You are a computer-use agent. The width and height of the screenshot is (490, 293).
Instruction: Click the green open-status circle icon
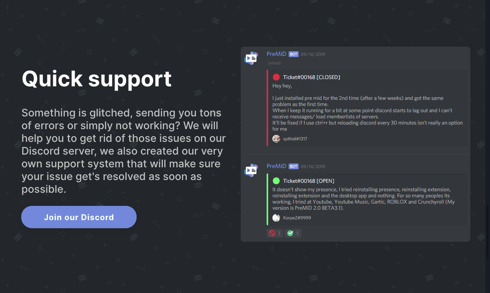pos(276,181)
